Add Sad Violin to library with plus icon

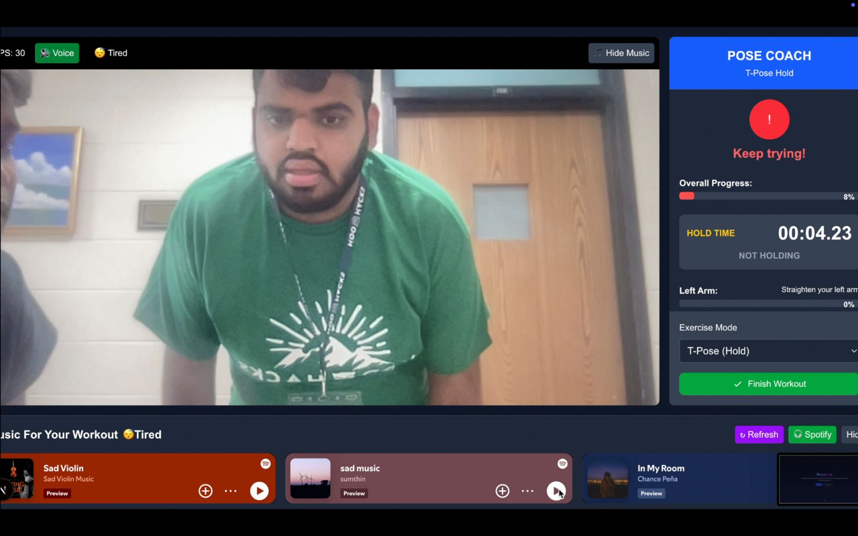(x=205, y=490)
